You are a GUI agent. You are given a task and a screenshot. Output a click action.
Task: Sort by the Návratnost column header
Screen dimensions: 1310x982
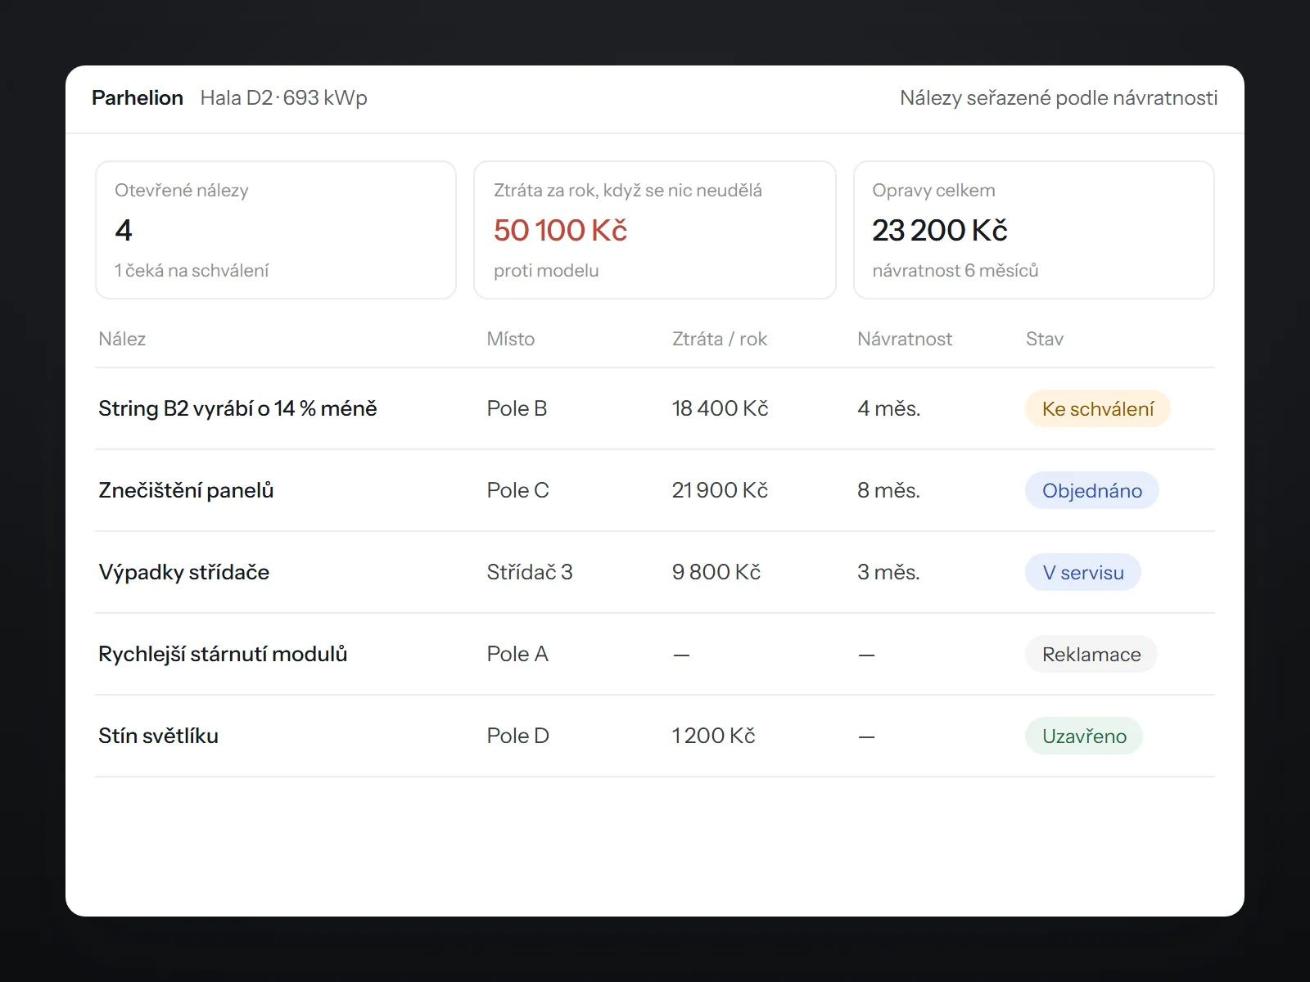click(x=905, y=339)
